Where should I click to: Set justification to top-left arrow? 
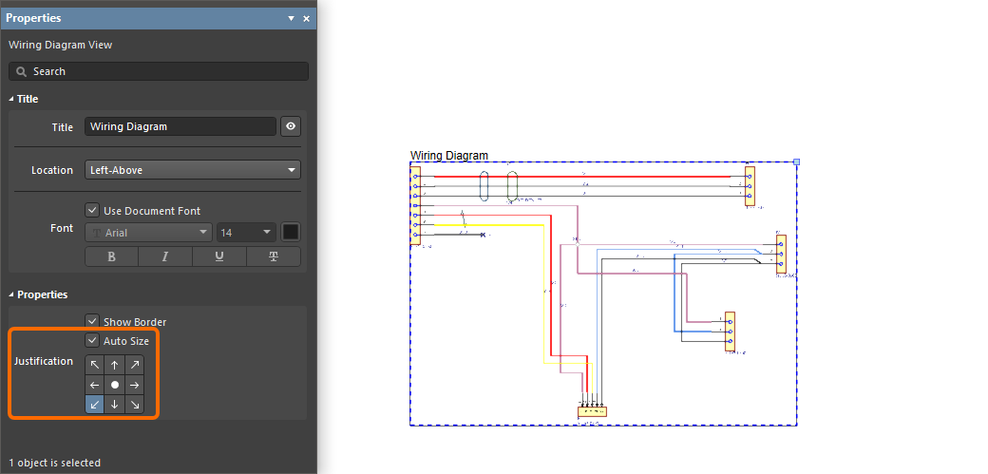tap(94, 365)
